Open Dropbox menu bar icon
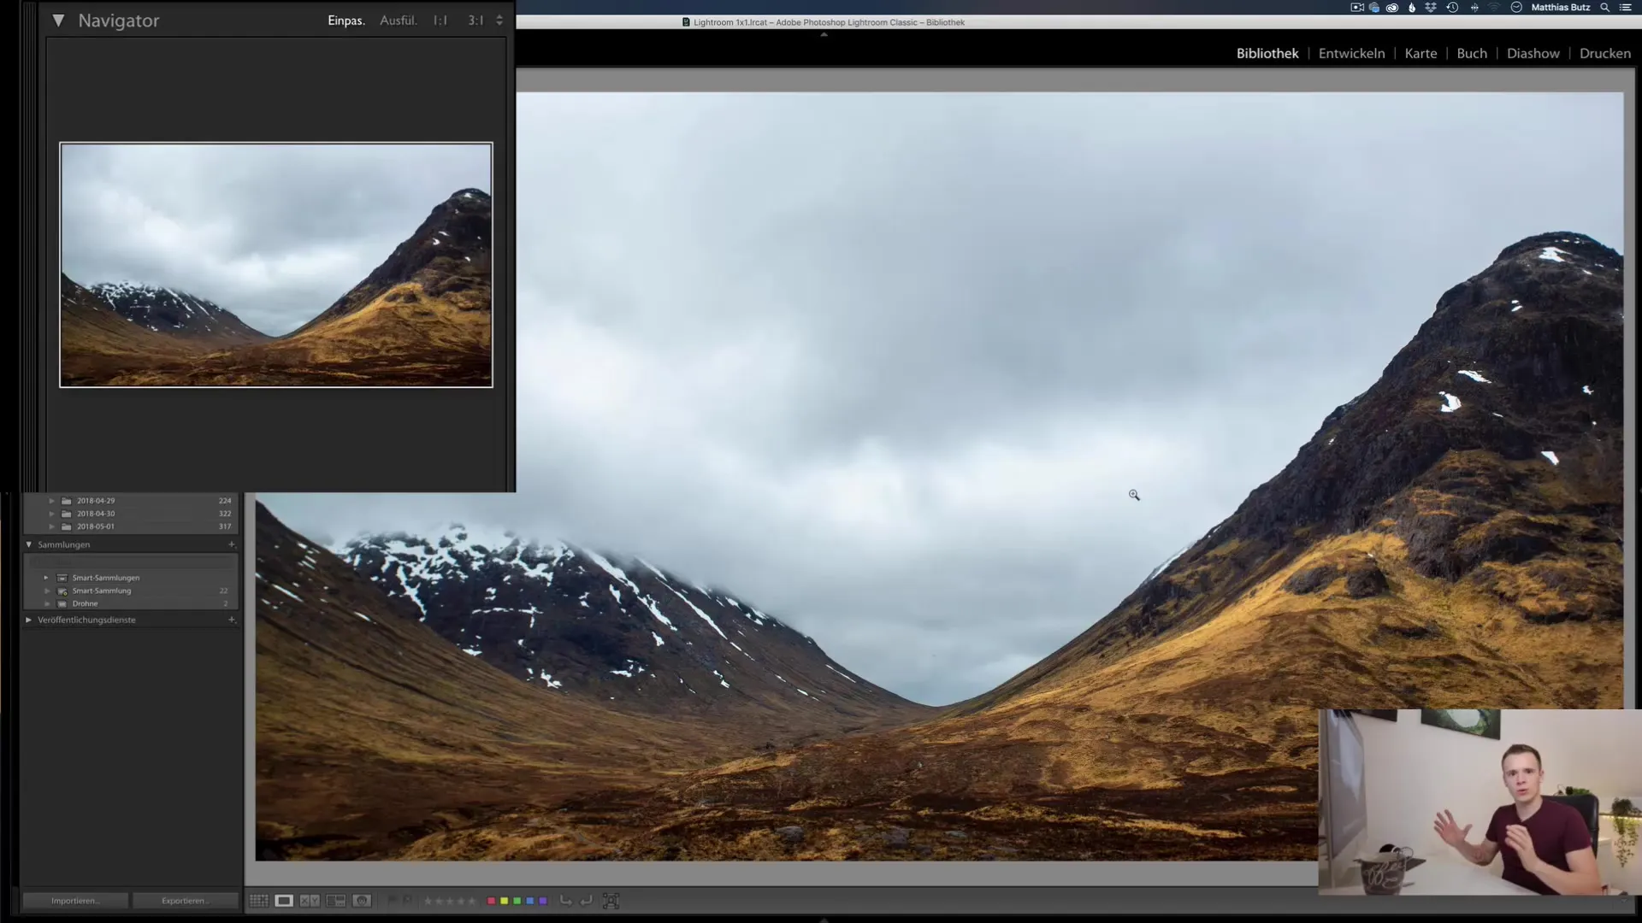The image size is (1642, 923). tap(1431, 7)
